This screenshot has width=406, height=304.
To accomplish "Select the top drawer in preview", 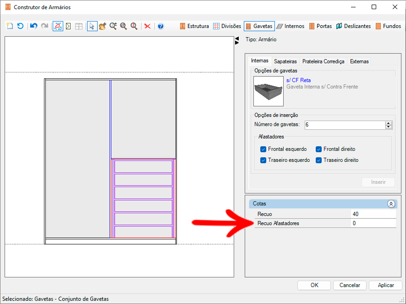I will point(143,166).
